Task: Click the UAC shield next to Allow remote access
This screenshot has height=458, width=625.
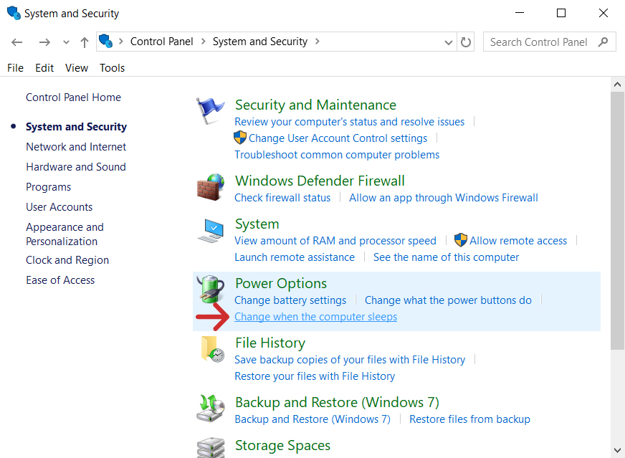Action: coord(459,240)
